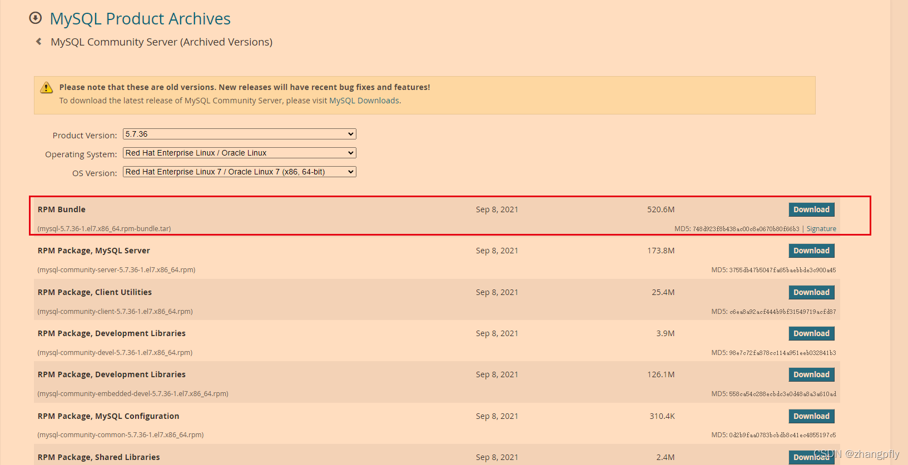Click the RPM Package, MySQL Server title
This screenshot has width=908, height=465.
94,251
